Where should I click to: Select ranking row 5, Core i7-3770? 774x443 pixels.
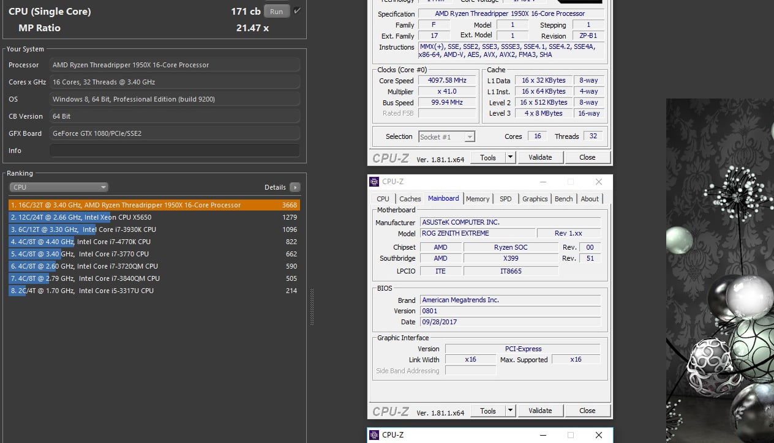point(154,254)
